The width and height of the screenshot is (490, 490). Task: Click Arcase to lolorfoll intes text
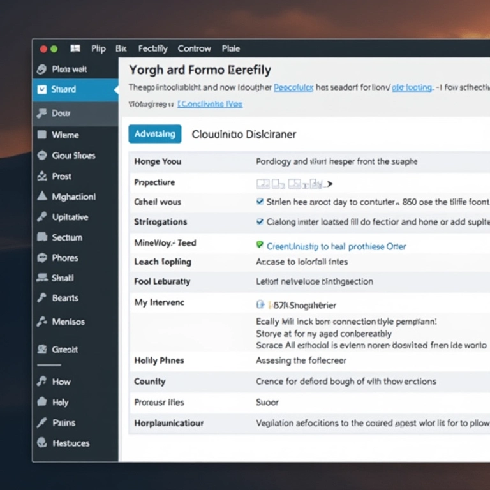302,262
